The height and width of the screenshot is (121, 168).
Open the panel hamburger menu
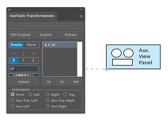(81, 16)
